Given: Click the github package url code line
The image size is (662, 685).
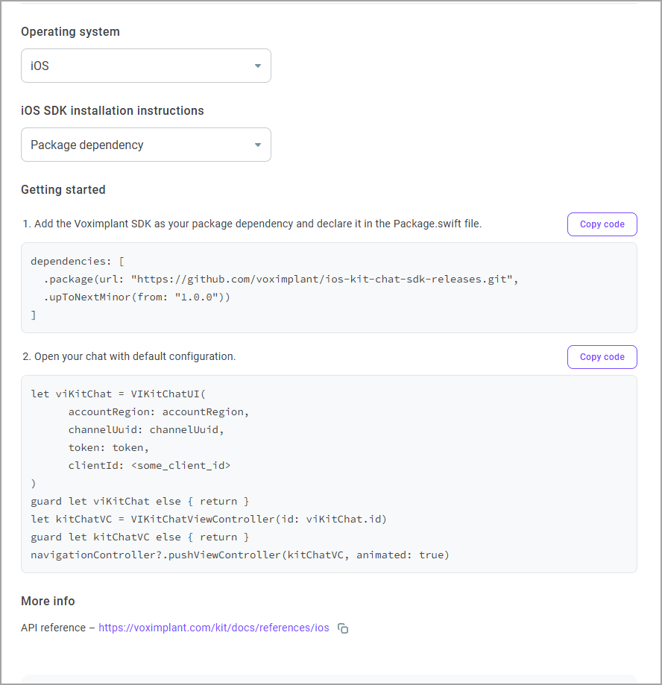Looking at the screenshot, I should (x=281, y=280).
